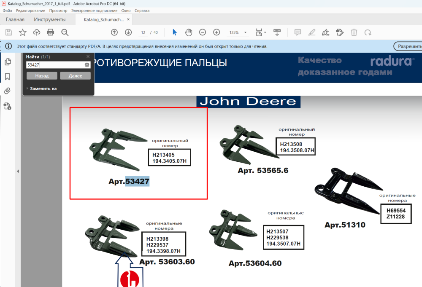Close the Katalog_Schumach... tab
This screenshot has height=287, width=422.
coord(128,19)
